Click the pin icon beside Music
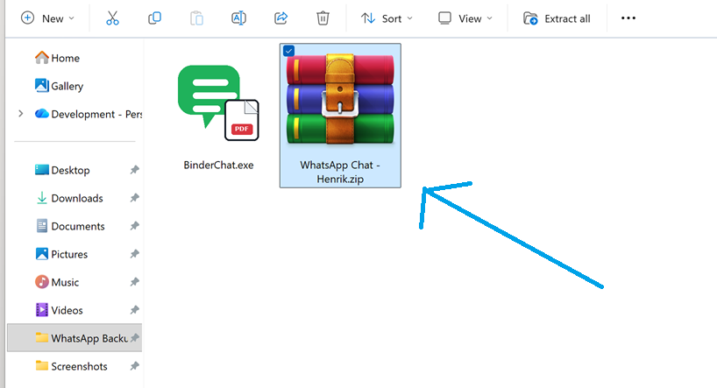 (134, 282)
